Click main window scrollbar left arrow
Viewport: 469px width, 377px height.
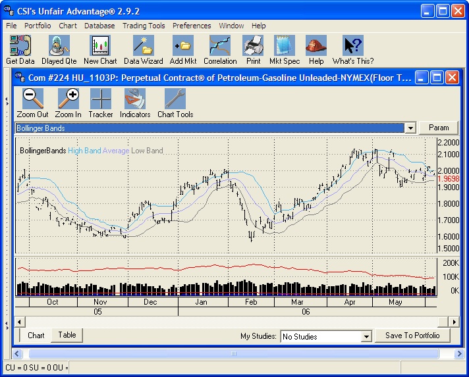[16, 354]
